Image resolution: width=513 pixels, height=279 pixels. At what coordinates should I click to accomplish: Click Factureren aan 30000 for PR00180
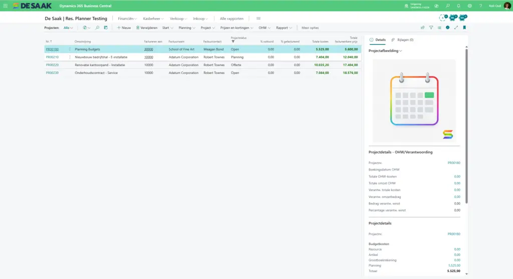click(148, 49)
